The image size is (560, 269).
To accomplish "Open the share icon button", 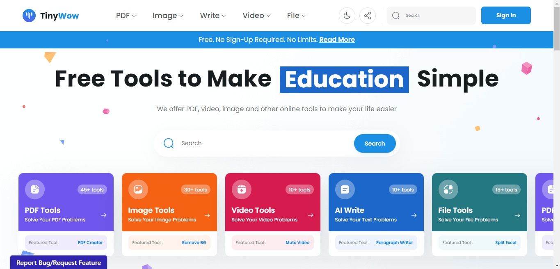I will tap(368, 16).
